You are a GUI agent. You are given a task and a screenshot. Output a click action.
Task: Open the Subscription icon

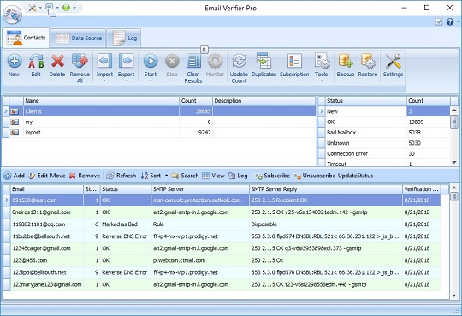294,61
